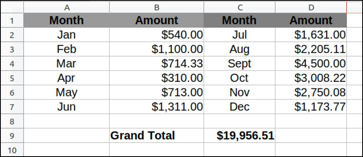Select the Dec month cell

pyautogui.click(x=240, y=106)
